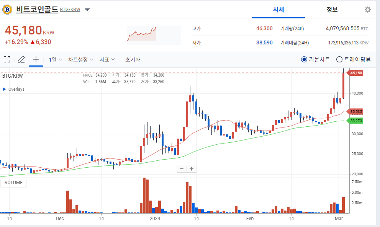Click the 25,000 price axis label

357,154
